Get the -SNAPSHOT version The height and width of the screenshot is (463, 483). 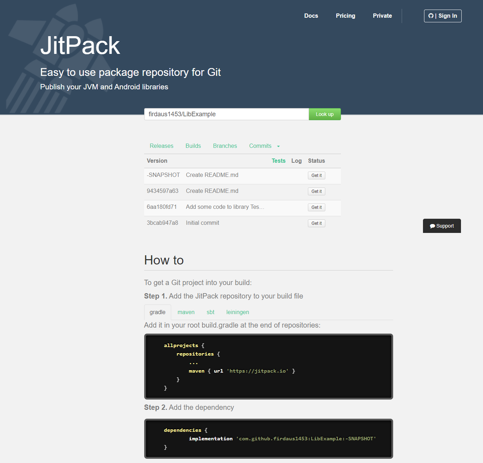(x=316, y=175)
